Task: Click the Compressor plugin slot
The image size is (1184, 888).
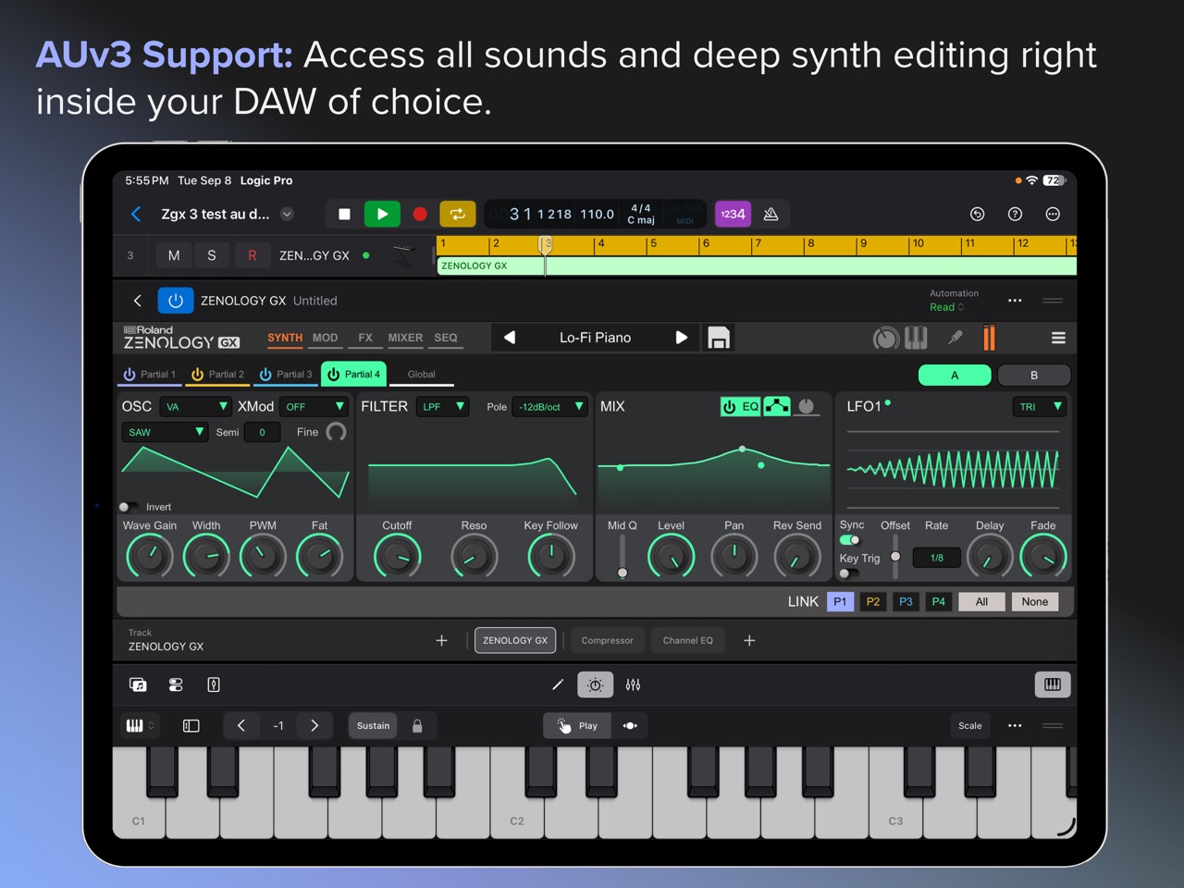Action: pyautogui.click(x=607, y=640)
